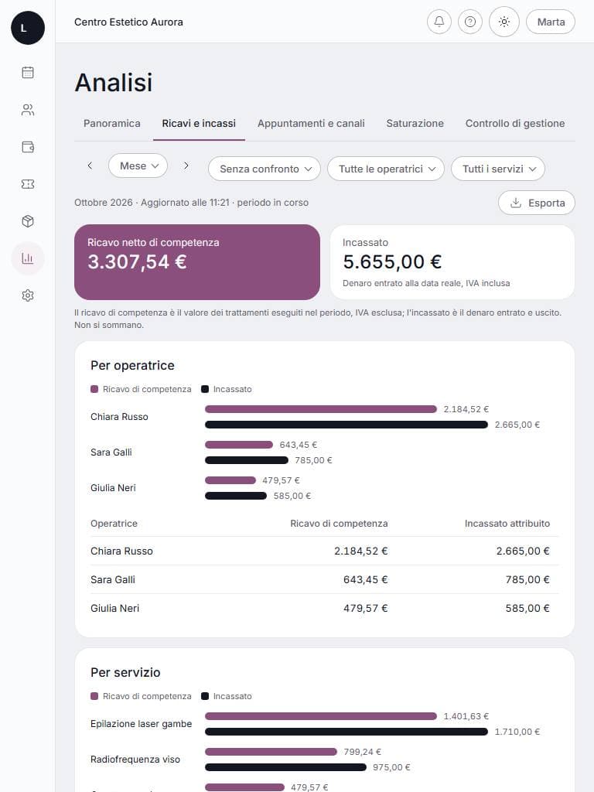The height and width of the screenshot is (792, 594).
Task: Click Epilazione laser gambe dark bar 1.710,00 €
Action: point(346,732)
